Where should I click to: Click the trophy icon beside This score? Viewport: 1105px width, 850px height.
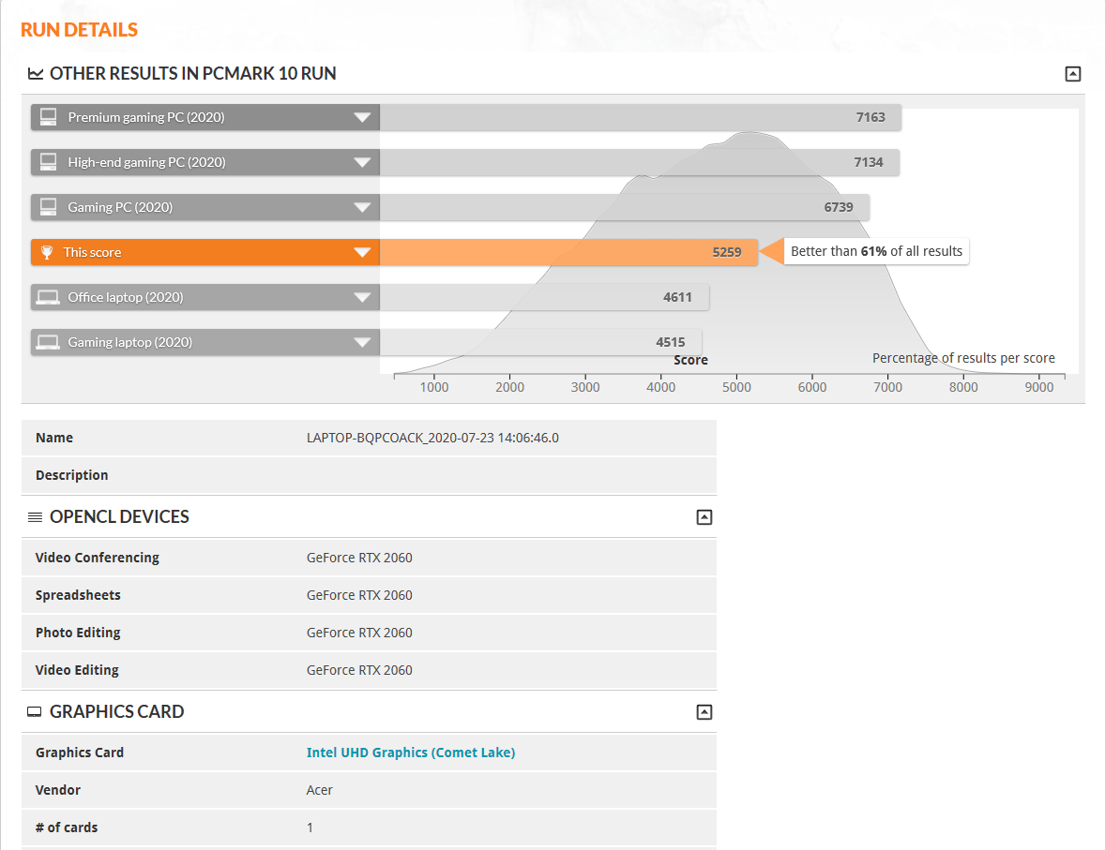pyautogui.click(x=47, y=252)
